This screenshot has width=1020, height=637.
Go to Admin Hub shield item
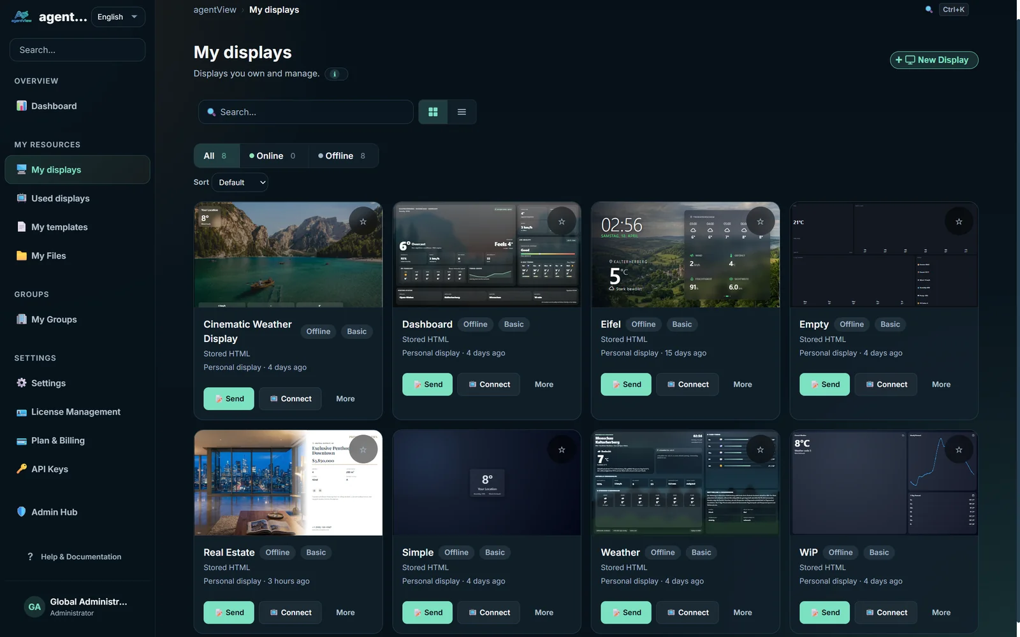tap(54, 512)
